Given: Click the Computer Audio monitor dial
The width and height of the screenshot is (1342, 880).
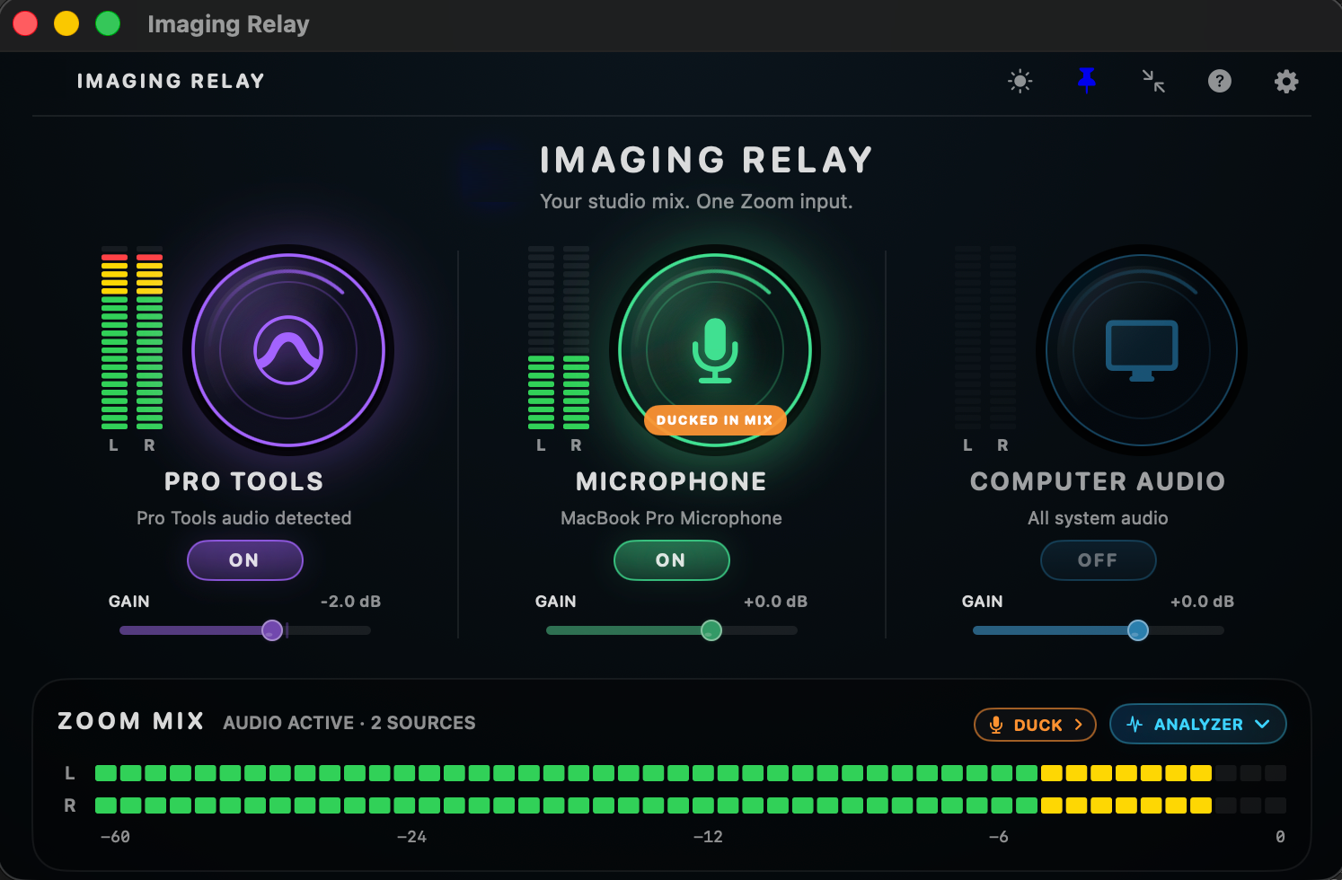Looking at the screenshot, I should click(x=1142, y=350).
